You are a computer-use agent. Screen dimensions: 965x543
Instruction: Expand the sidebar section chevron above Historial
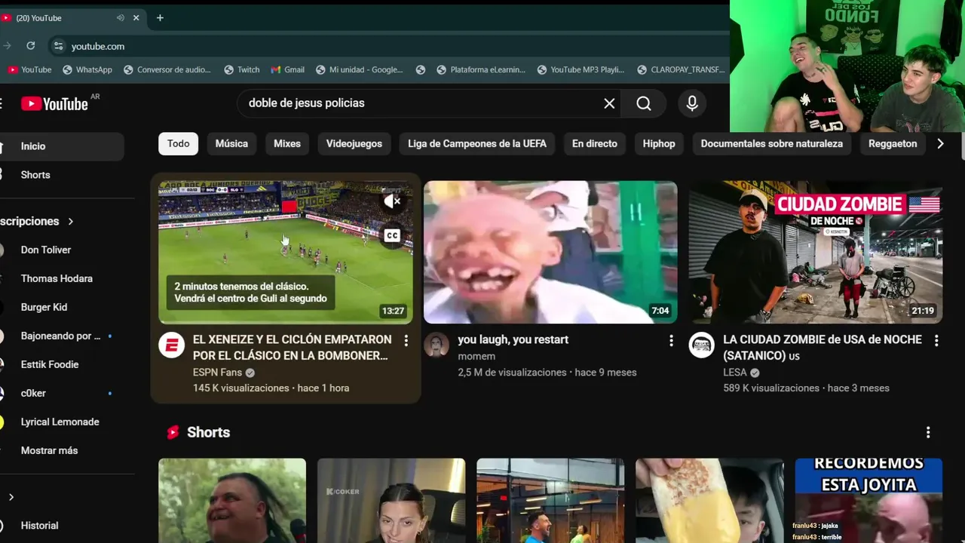(11, 497)
